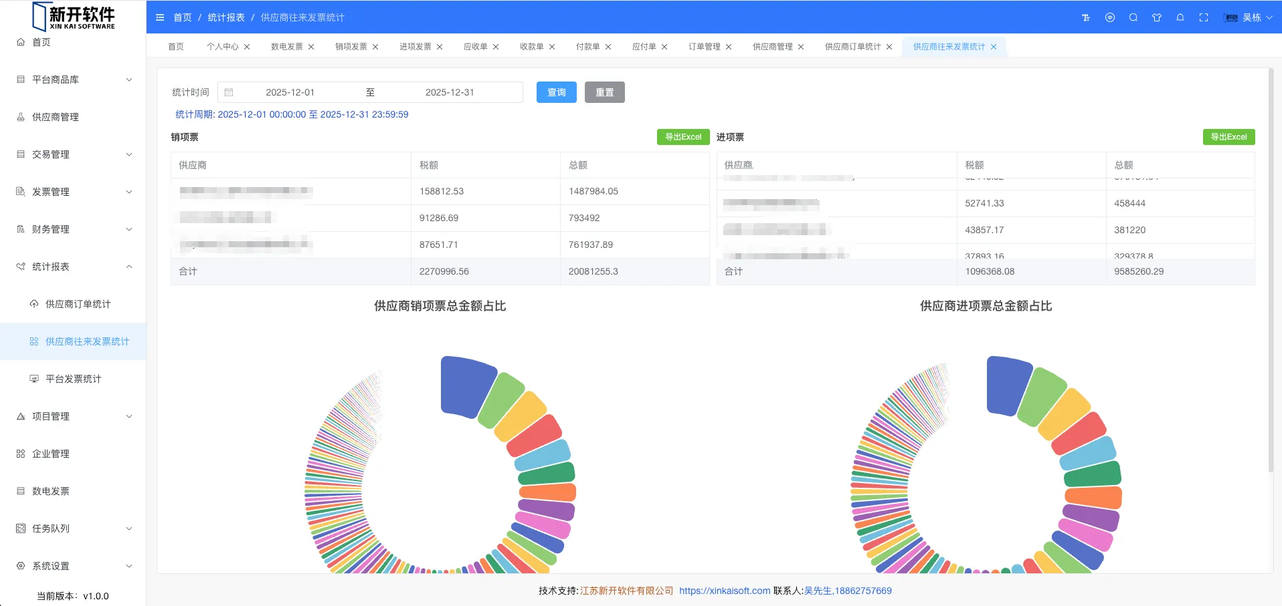Click the start date field 2025-12-01

(290, 92)
